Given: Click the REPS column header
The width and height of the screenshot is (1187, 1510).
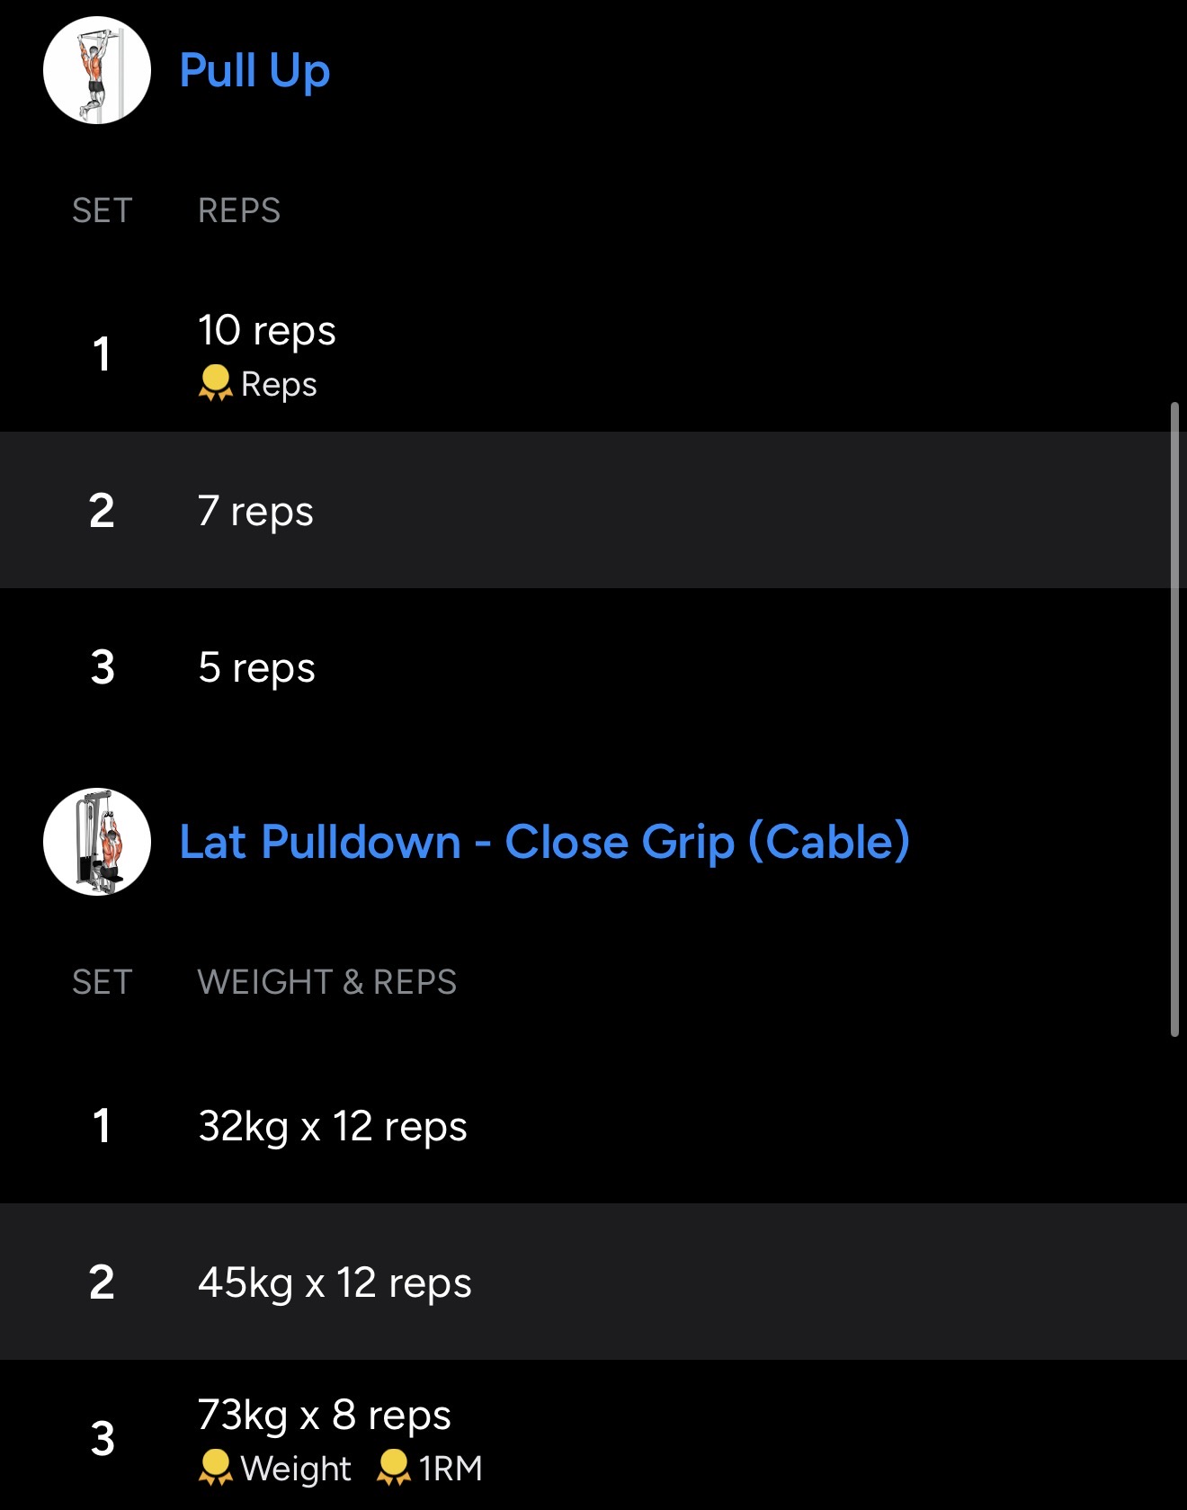Looking at the screenshot, I should pyautogui.click(x=239, y=210).
